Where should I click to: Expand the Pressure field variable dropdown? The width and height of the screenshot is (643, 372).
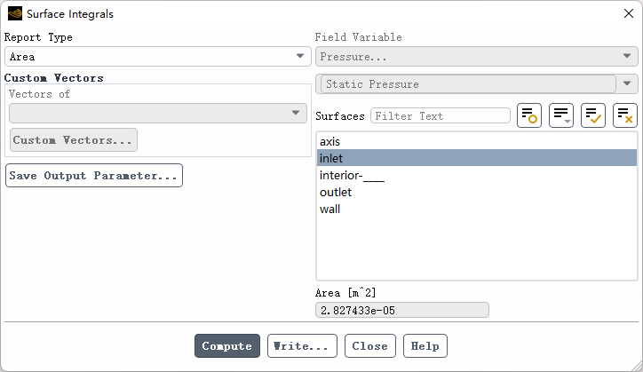pyautogui.click(x=476, y=57)
